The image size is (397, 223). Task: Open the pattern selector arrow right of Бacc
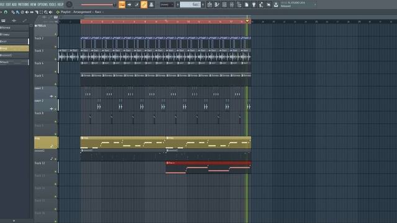point(203,4)
